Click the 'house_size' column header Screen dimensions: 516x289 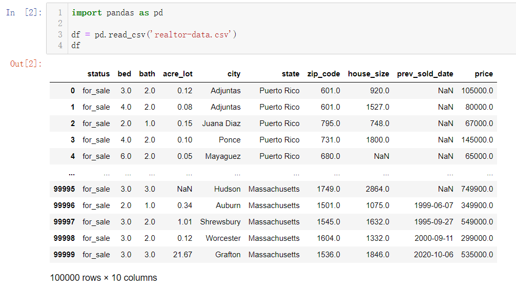[368, 74]
